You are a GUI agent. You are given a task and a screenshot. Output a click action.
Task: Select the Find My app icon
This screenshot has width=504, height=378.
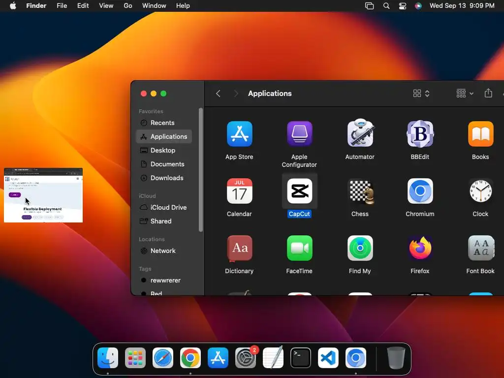(x=360, y=248)
